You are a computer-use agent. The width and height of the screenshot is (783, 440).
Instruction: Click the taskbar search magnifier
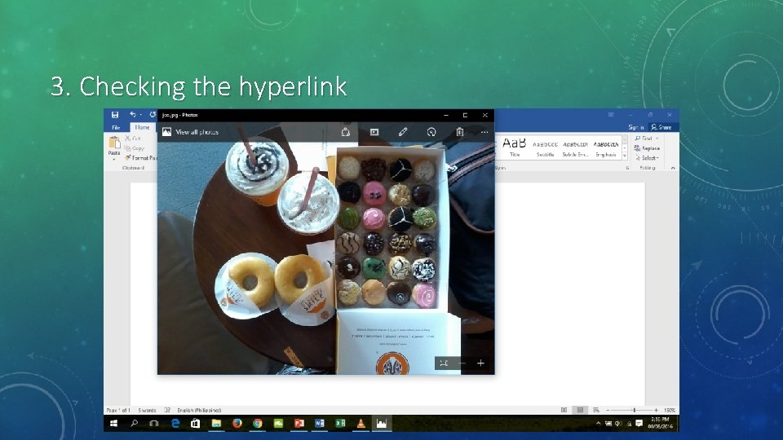134,424
